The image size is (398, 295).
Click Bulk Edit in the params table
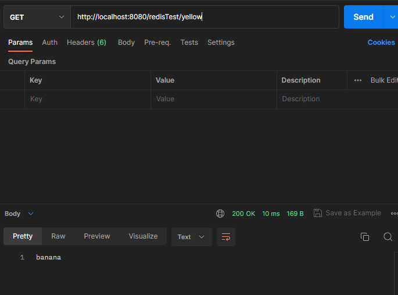[384, 80]
